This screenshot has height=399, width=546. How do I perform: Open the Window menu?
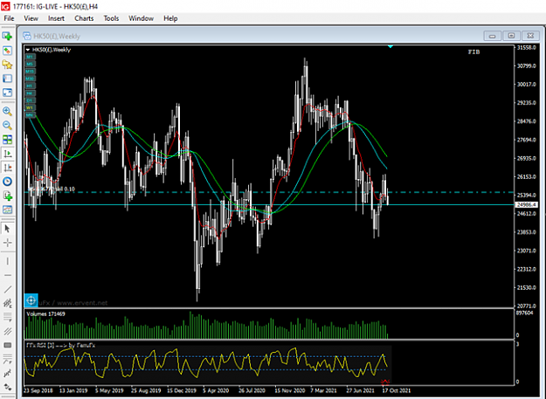(141, 18)
